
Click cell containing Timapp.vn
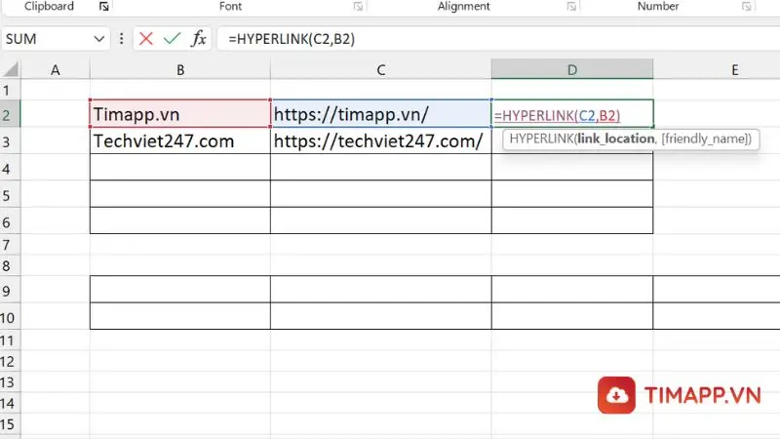(x=180, y=114)
